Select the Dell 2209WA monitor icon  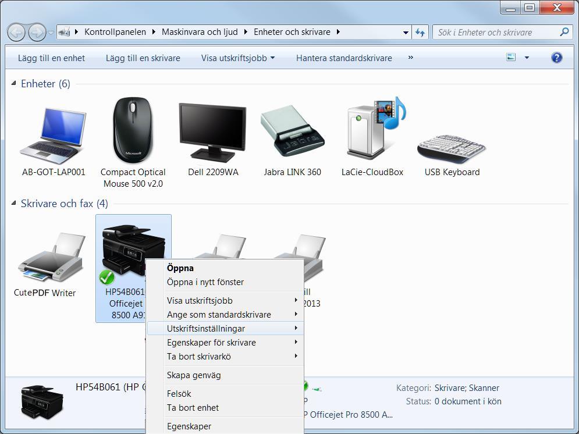tap(212, 132)
